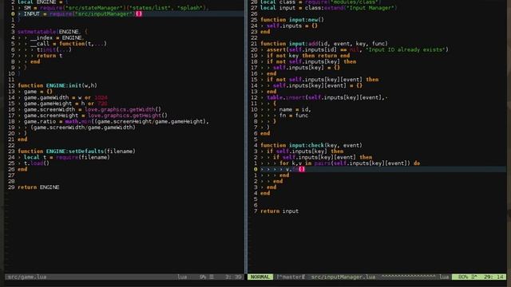The width and height of the screenshot is (511, 287).
Task: Place cursor on pink block after inputManager require
Action: pos(139,14)
